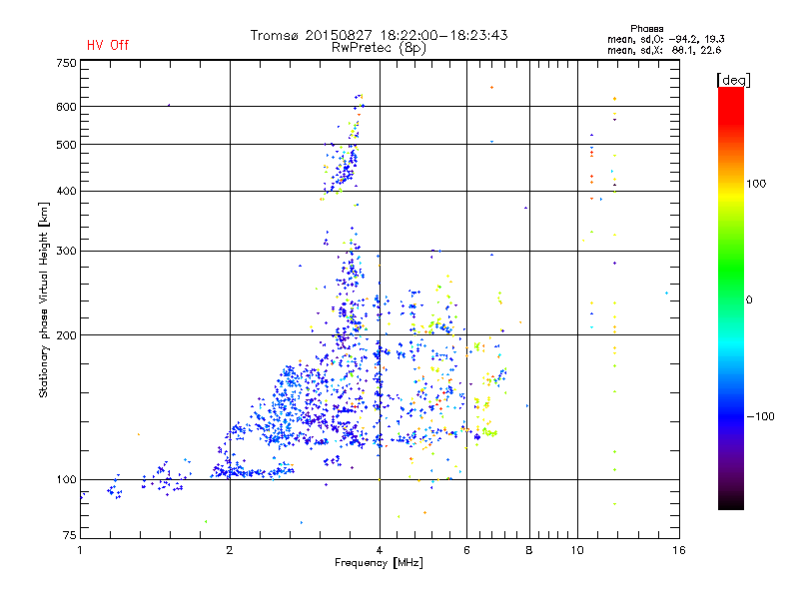Click the y-axis tick label '75'
The width and height of the screenshot is (799, 599).
[x=70, y=535]
